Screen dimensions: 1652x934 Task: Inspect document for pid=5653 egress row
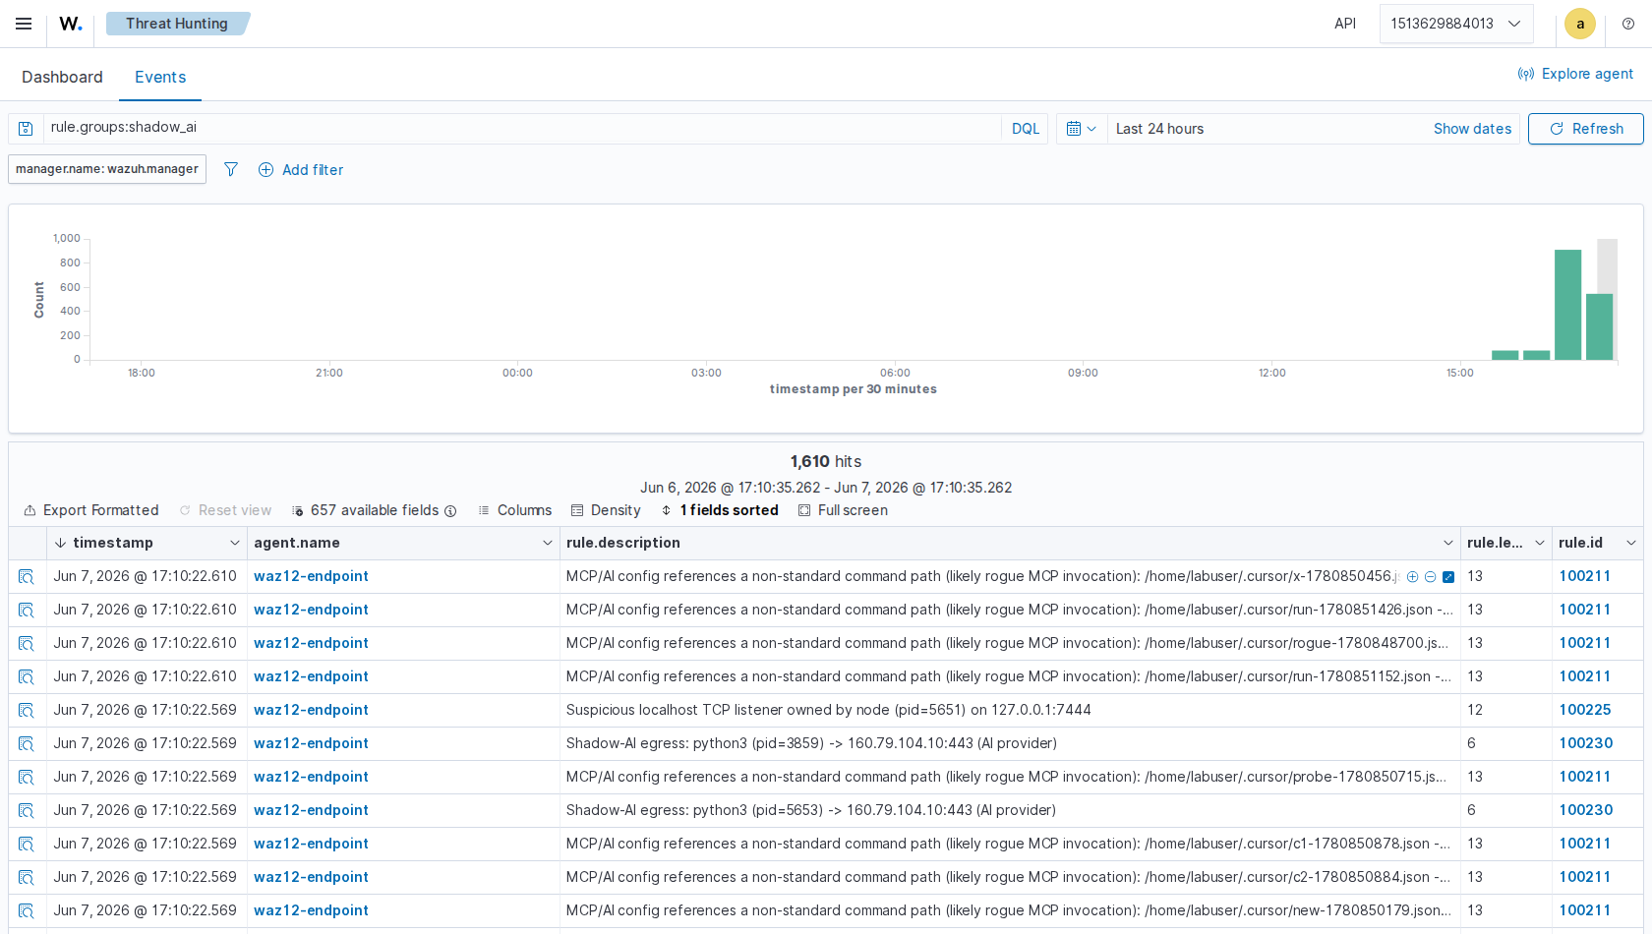27,811
